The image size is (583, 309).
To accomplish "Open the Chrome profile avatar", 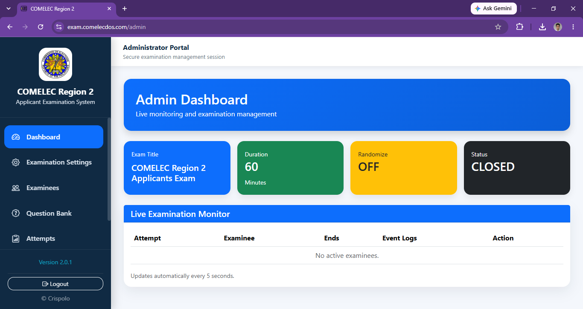I will [x=558, y=27].
